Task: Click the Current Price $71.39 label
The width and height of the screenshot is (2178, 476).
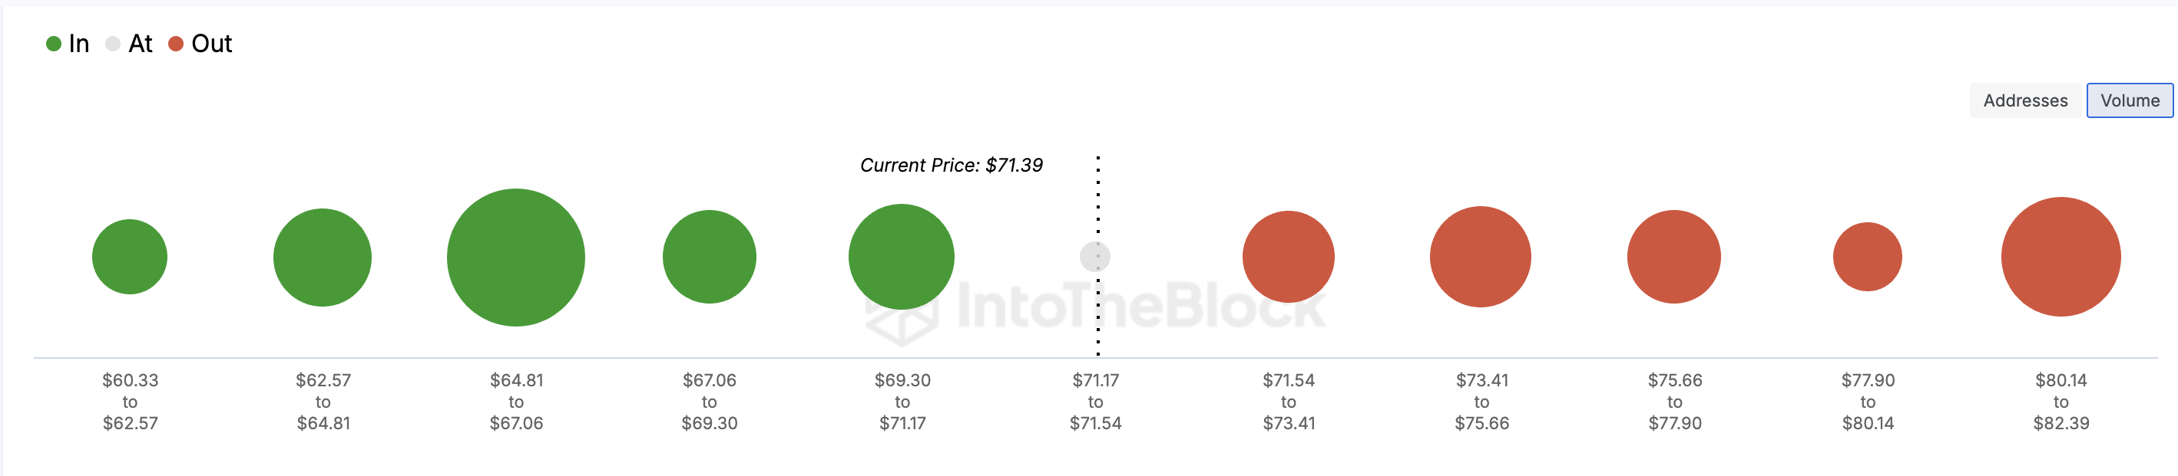Action: (x=952, y=166)
